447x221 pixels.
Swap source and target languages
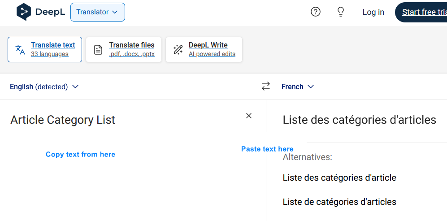(266, 87)
